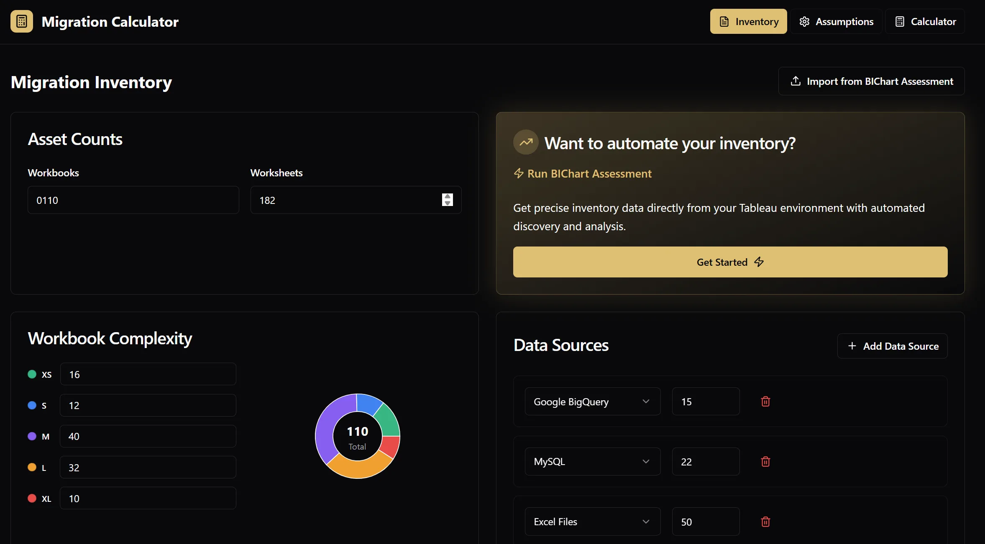Click the purple M complexity color dot

[x=32, y=436]
